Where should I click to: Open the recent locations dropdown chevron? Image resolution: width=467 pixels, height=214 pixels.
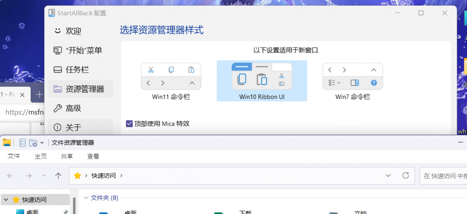point(44,176)
